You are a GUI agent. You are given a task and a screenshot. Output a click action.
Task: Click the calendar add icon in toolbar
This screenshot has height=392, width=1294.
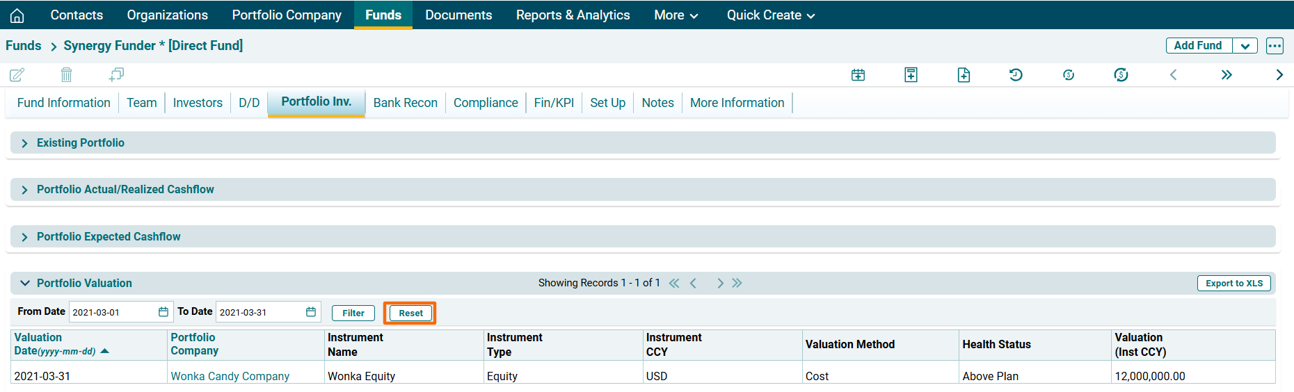[x=858, y=74]
